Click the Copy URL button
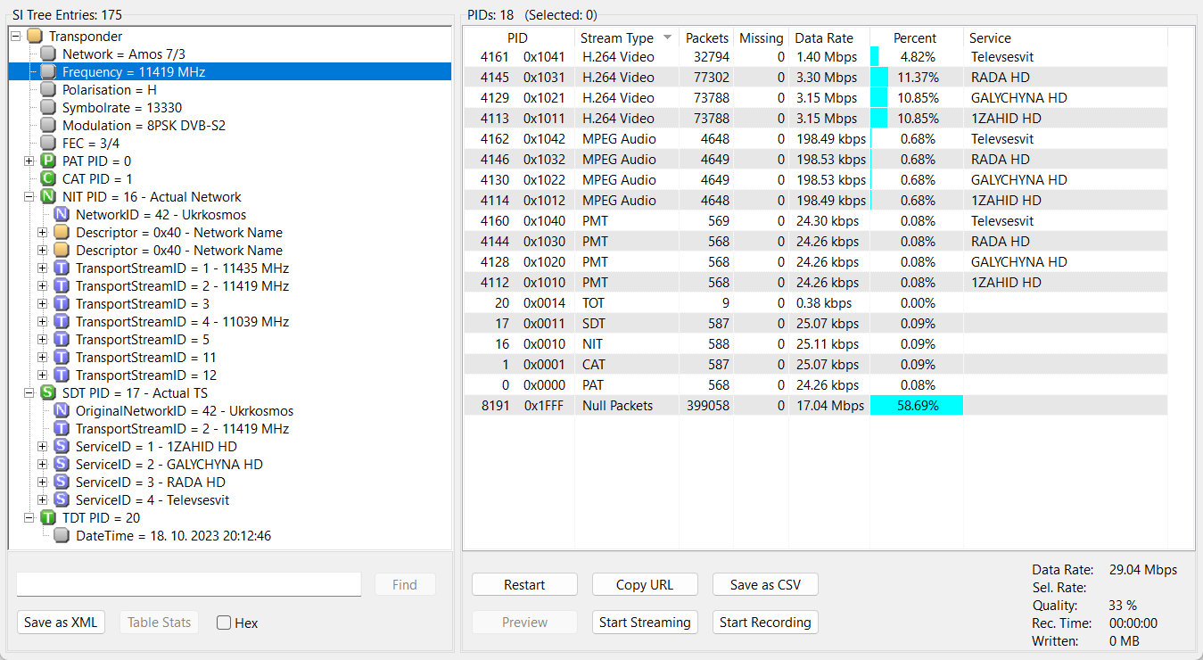Viewport: 1203px width, 660px height. (645, 585)
